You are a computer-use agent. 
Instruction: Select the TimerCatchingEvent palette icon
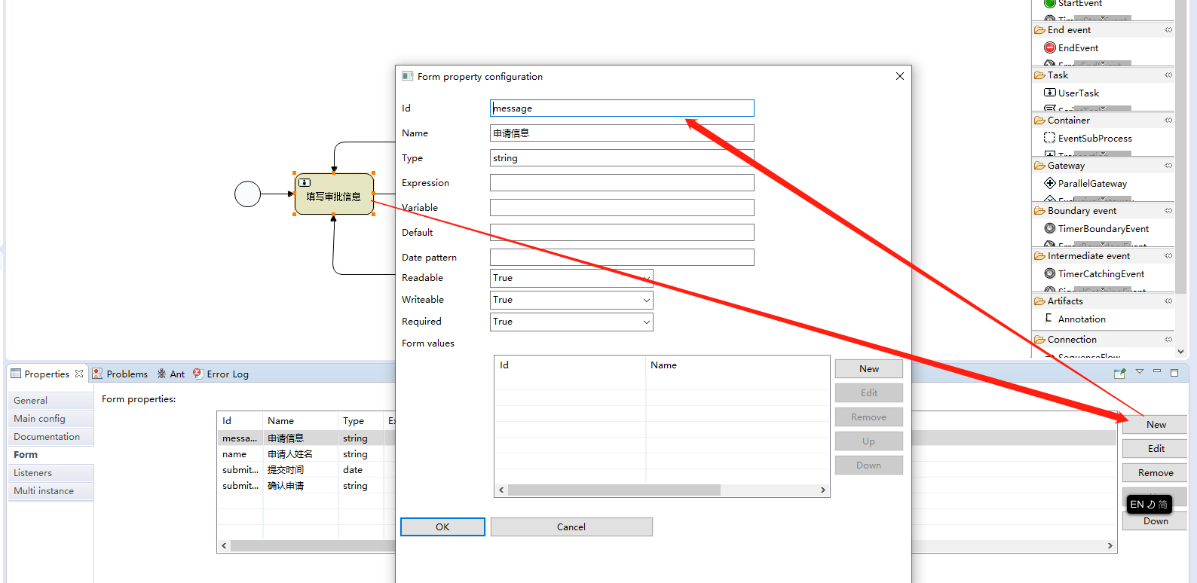(1049, 273)
